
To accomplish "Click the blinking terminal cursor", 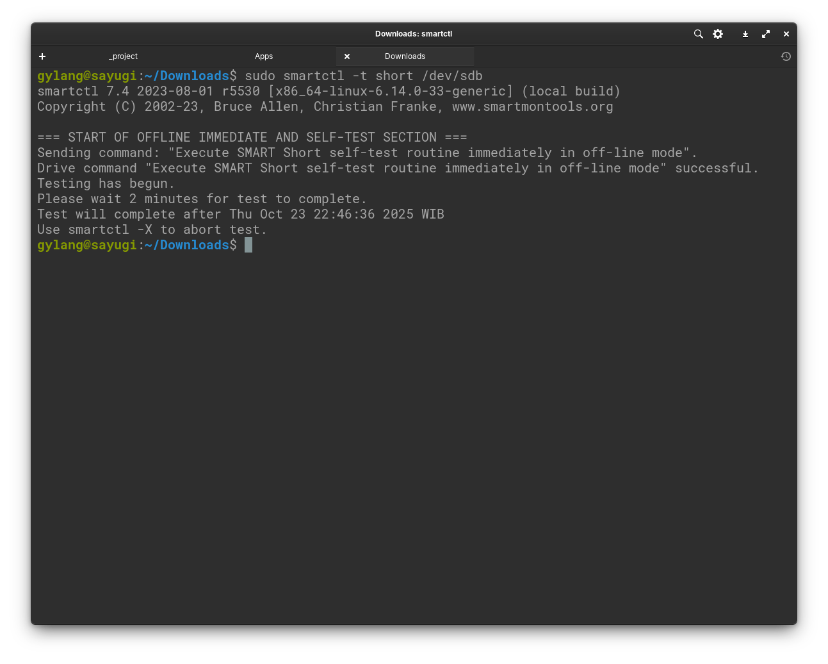I will point(248,245).
